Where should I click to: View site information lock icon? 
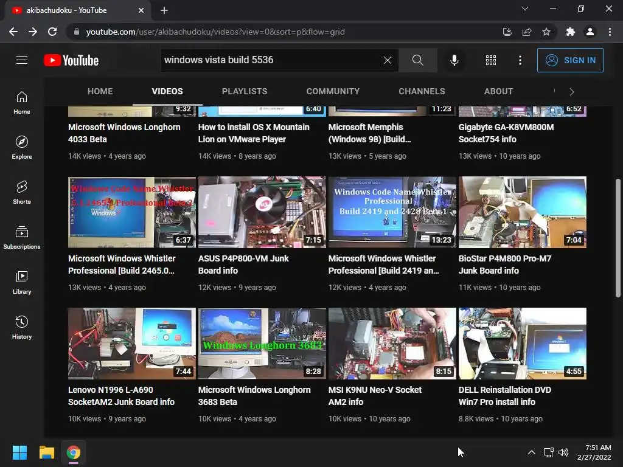click(77, 32)
